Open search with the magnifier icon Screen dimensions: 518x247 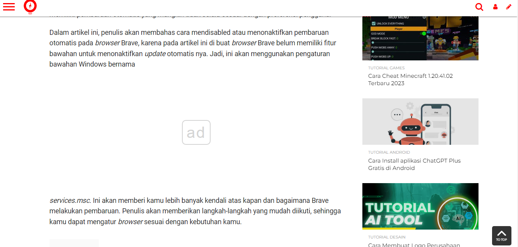coord(479,7)
